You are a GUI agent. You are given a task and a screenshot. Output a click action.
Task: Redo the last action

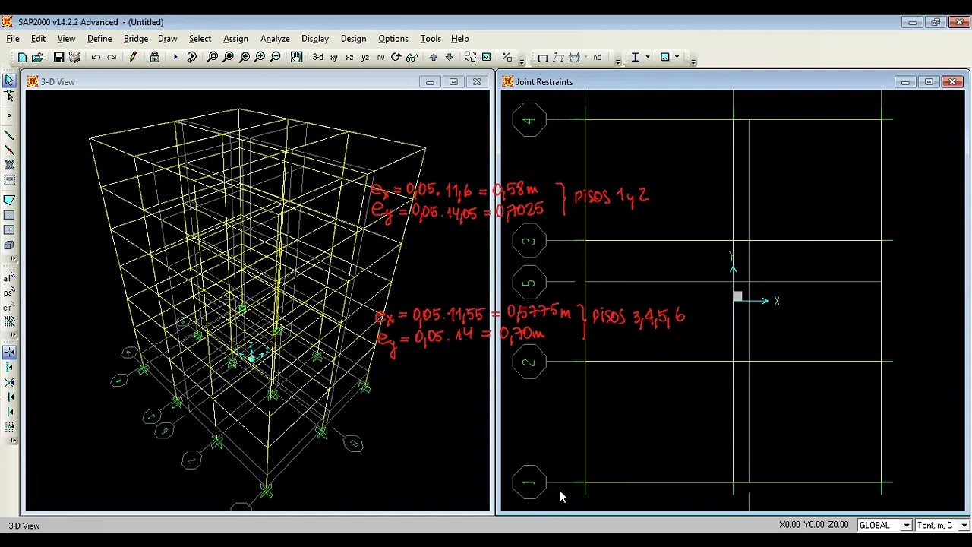[x=112, y=58]
